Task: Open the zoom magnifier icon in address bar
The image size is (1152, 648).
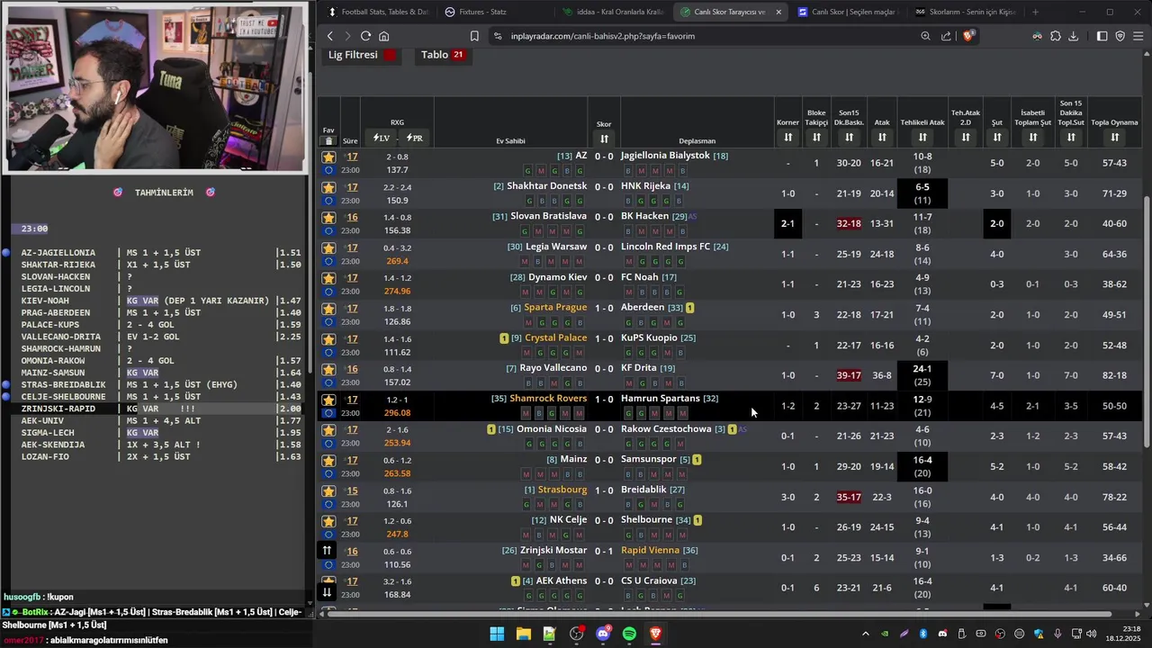Action: tap(925, 36)
